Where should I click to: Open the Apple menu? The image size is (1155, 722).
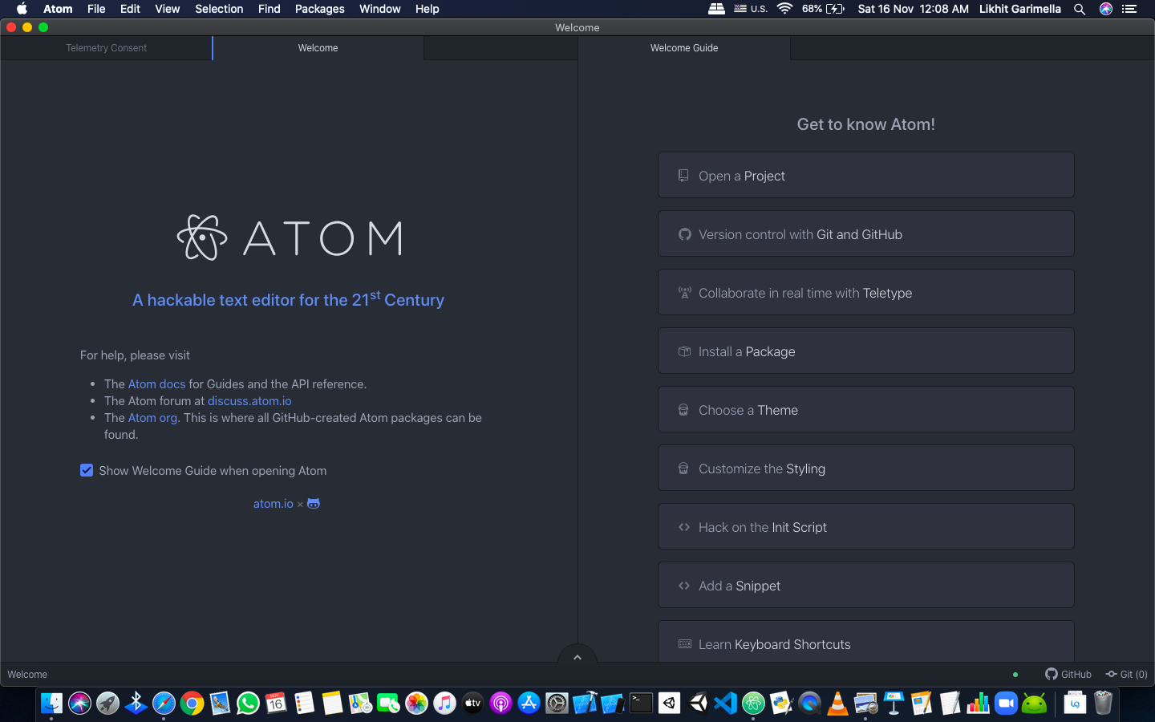point(22,9)
